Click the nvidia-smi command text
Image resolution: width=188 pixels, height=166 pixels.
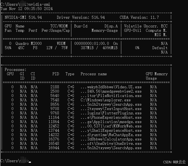coord(39,4)
